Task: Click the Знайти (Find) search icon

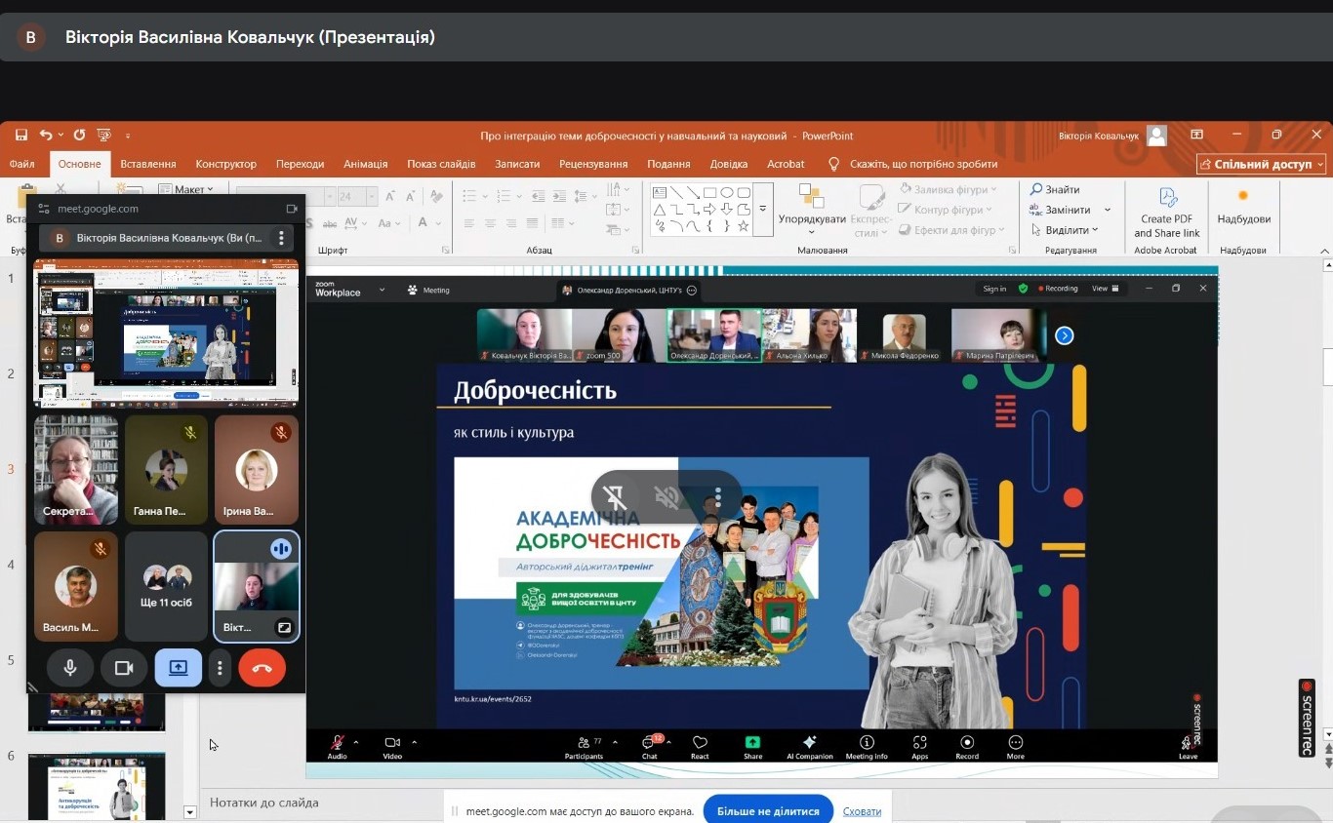Action: pos(1036,189)
